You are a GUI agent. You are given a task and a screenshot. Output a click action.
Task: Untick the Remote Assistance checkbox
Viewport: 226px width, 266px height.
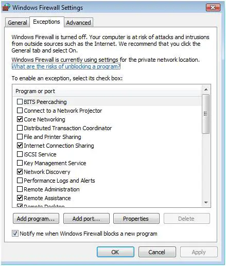click(x=20, y=198)
